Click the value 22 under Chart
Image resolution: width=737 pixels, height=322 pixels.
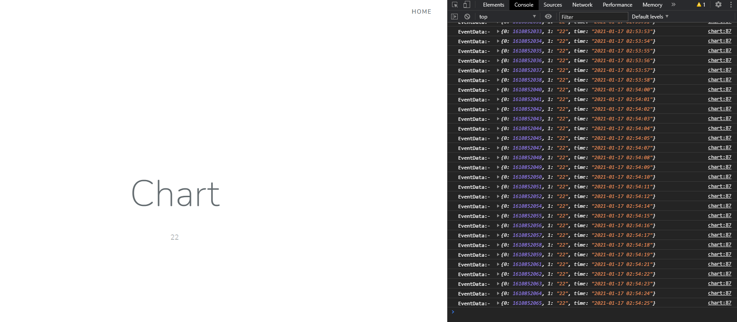tap(175, 237)
